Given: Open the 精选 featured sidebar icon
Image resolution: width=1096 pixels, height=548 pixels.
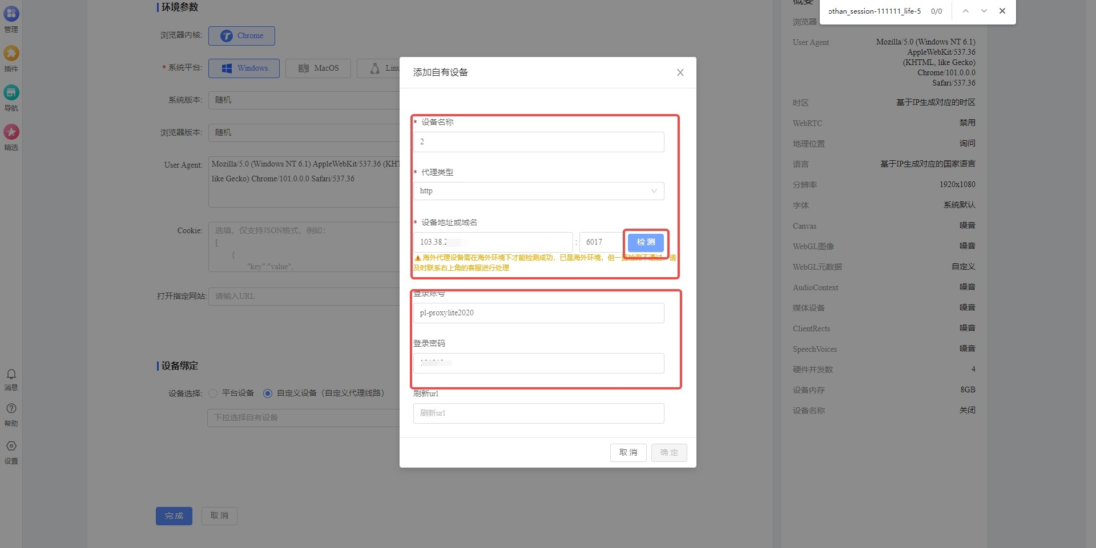Looking at the screenshot, I should (x=11, y=132).
